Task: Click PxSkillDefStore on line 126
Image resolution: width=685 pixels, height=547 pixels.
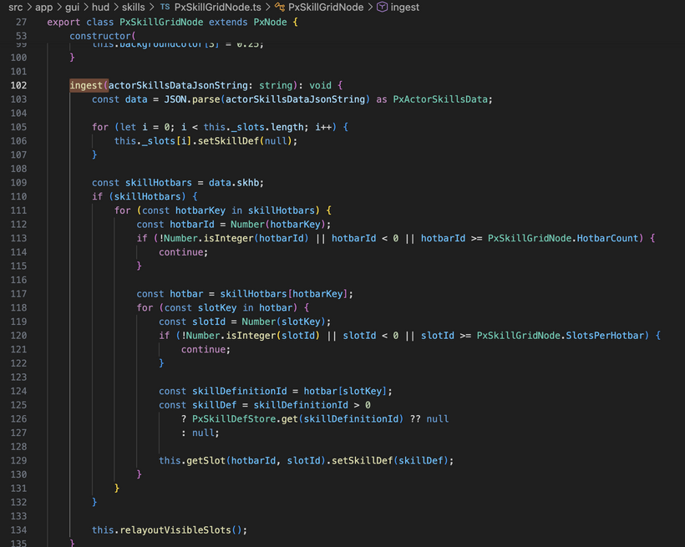Action: click(x=236, y=418)
